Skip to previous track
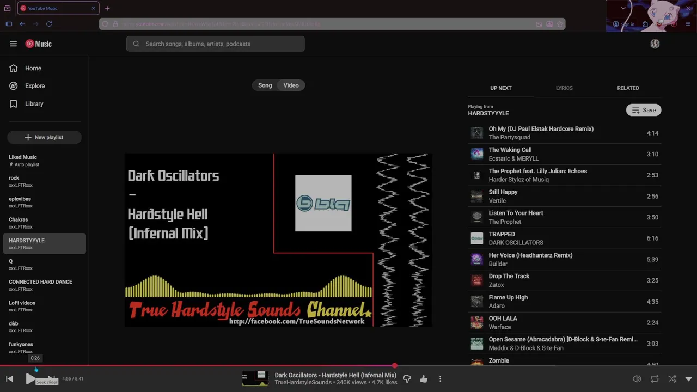Image resolution: width=697 pixels, height=392 pixels. (x=10, y=379)
